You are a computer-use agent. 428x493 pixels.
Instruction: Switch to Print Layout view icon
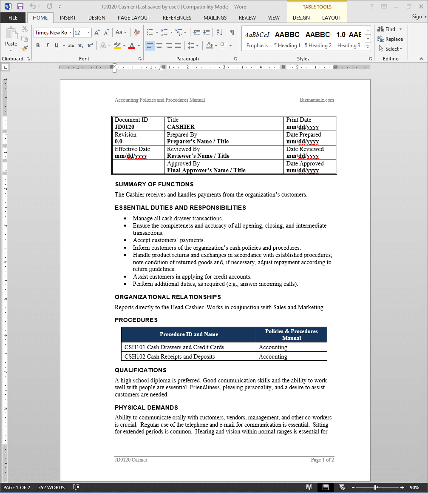click(x=326, y=487)
